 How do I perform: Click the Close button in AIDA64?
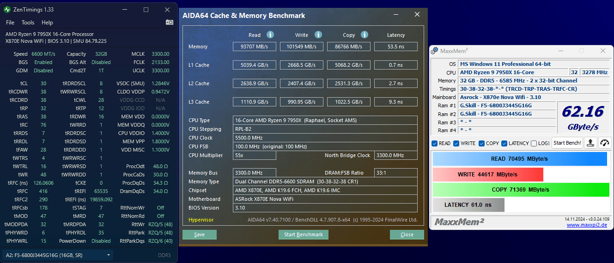click(x=407, y=234)
